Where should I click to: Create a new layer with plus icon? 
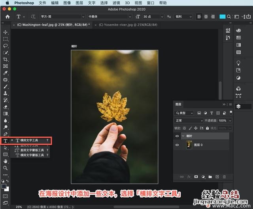(217, 177)
